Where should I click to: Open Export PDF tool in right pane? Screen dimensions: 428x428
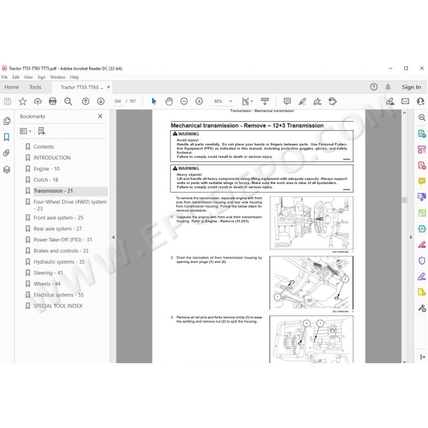point(422,134)
